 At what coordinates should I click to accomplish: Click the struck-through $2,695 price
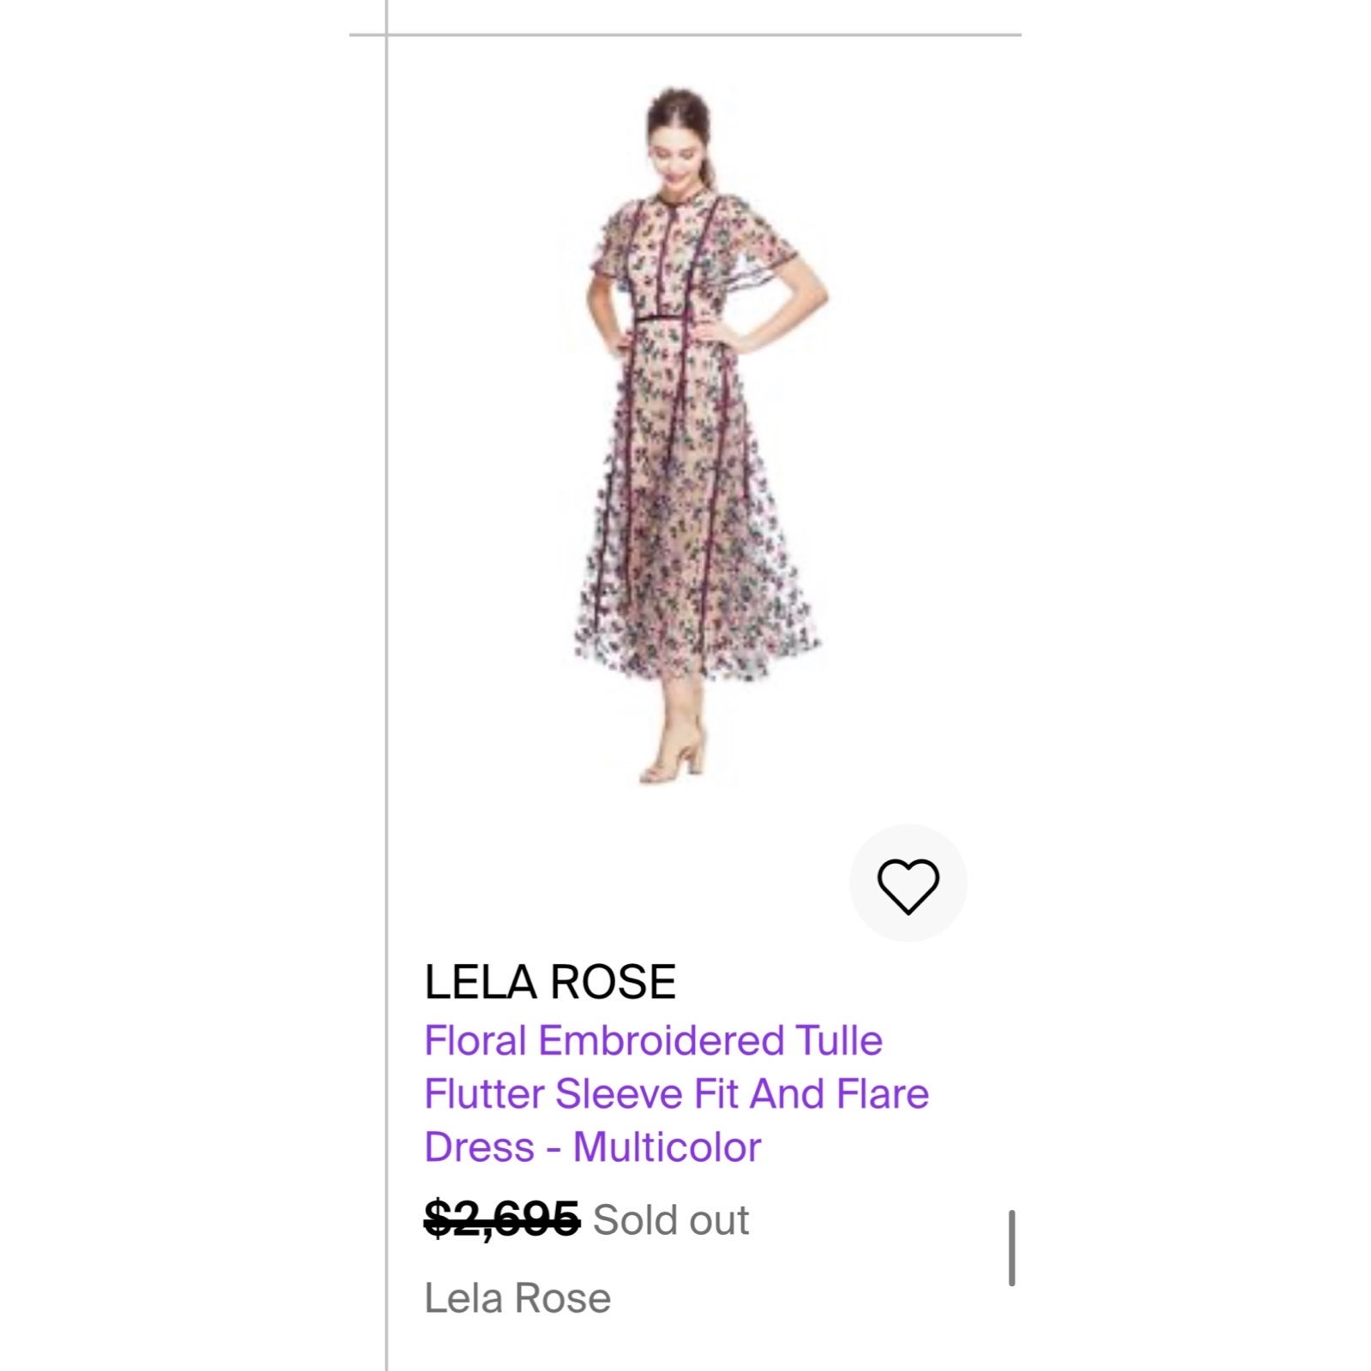pyautogui.click(x=502, y=1218)
